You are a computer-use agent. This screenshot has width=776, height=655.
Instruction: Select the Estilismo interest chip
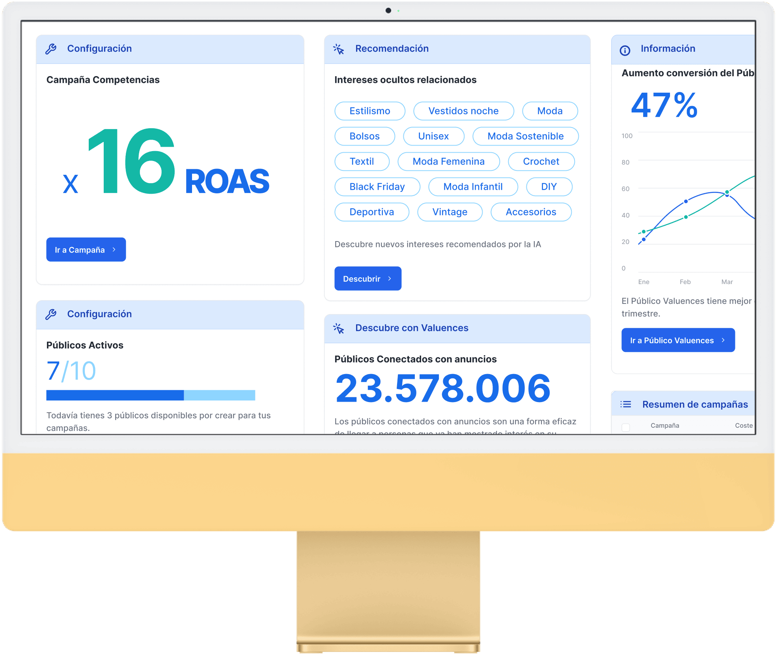click(x=369, y=111)
